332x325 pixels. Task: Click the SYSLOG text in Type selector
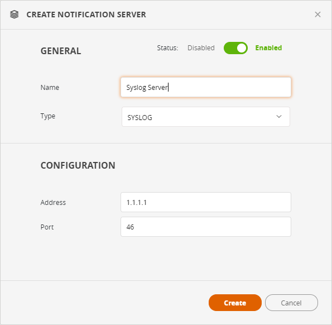(139, 117)
